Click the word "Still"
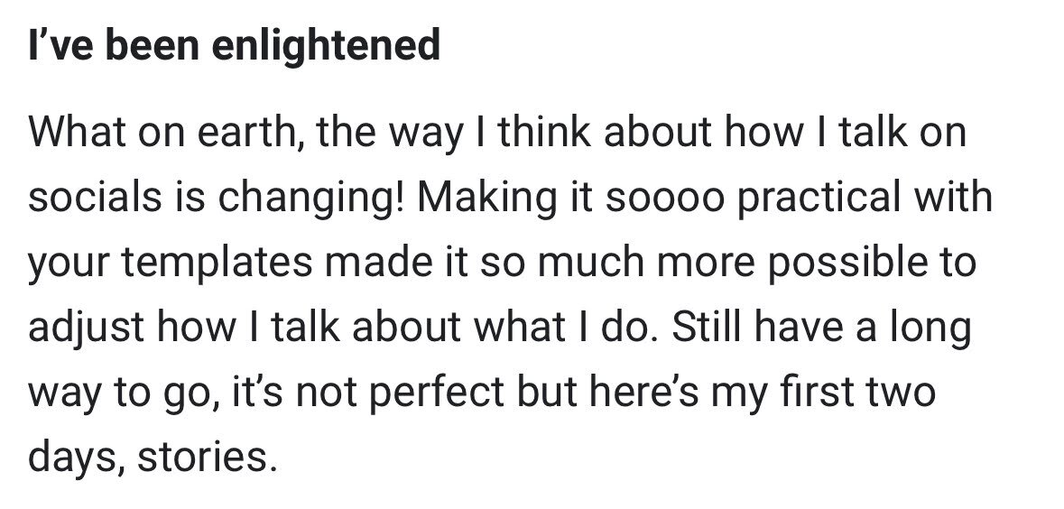Screen dimensions: 1064x509 click(708, 327)
